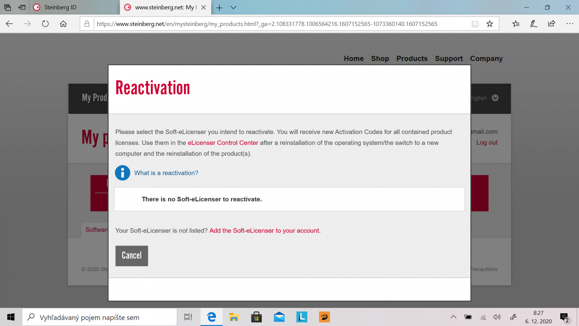This screenshot has height=326, width=579.
Task: Show hidden system tray icons
Action: point(453,317)
